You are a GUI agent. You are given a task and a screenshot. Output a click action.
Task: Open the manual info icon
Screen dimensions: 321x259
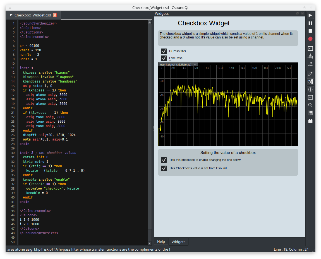[x=310, y=89]
